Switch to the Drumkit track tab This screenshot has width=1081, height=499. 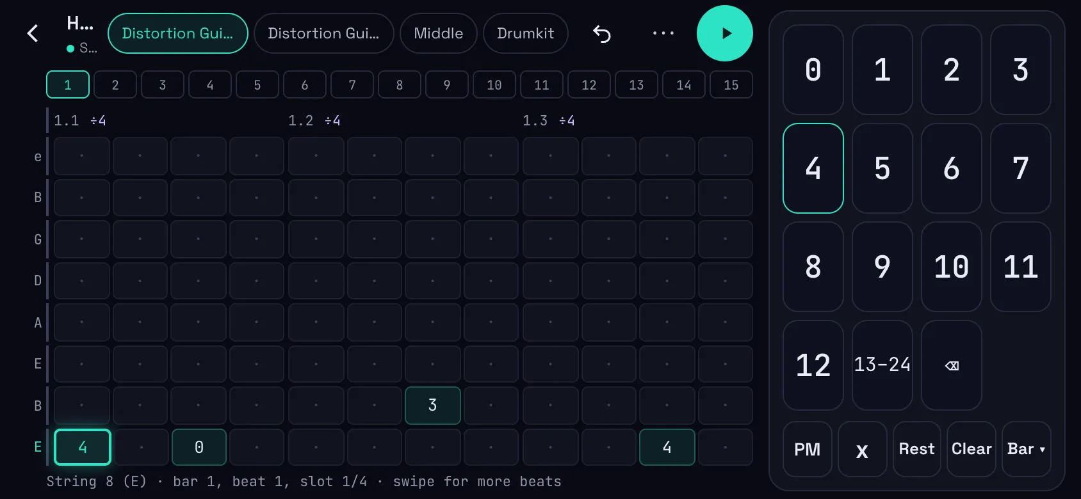coord(526,33)
